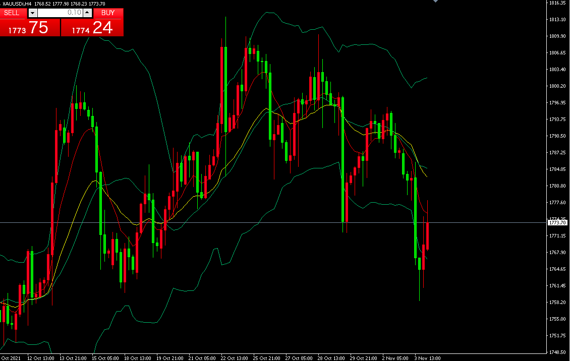The width and height of the screenshot is (570, 361).
Task: Click the 1758.20 price scale label
Action: 557,303
